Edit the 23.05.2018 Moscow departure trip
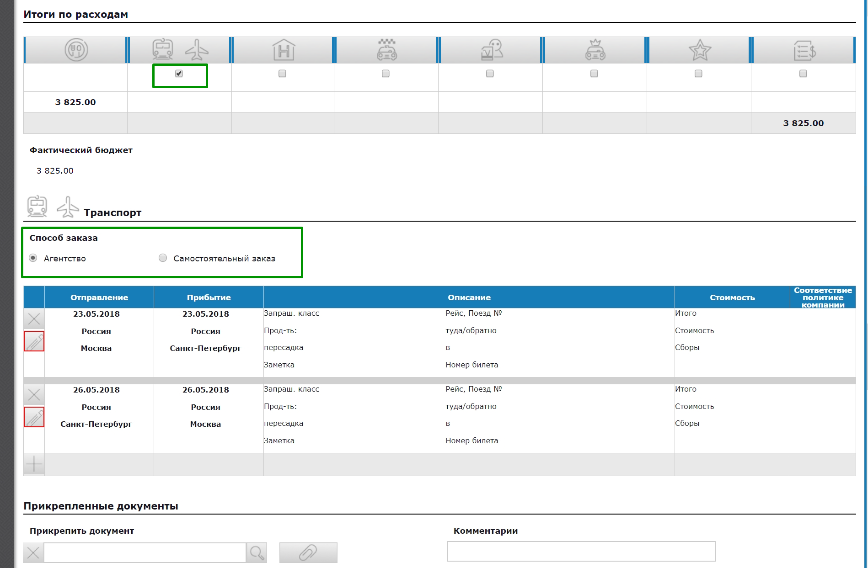 pos(34,341)
